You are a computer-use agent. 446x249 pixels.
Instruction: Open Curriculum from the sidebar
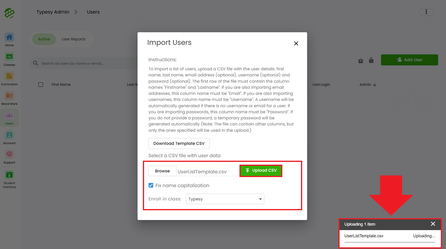point(9,79)
